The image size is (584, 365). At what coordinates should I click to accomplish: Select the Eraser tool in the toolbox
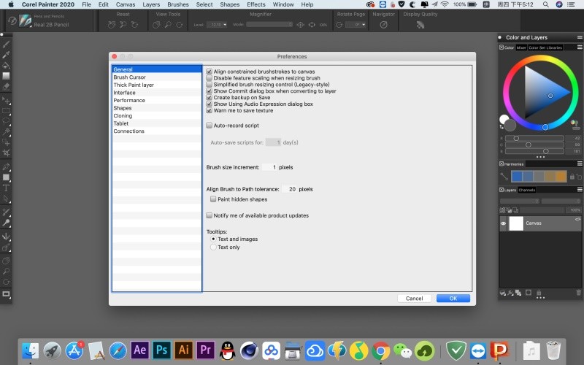coord(6,86)
